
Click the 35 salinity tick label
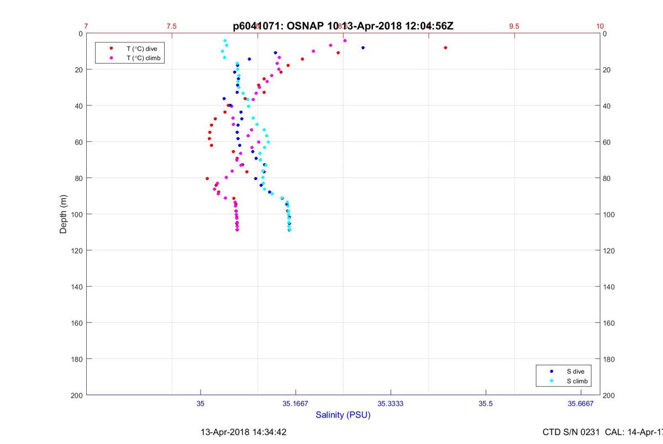(201, 404)
